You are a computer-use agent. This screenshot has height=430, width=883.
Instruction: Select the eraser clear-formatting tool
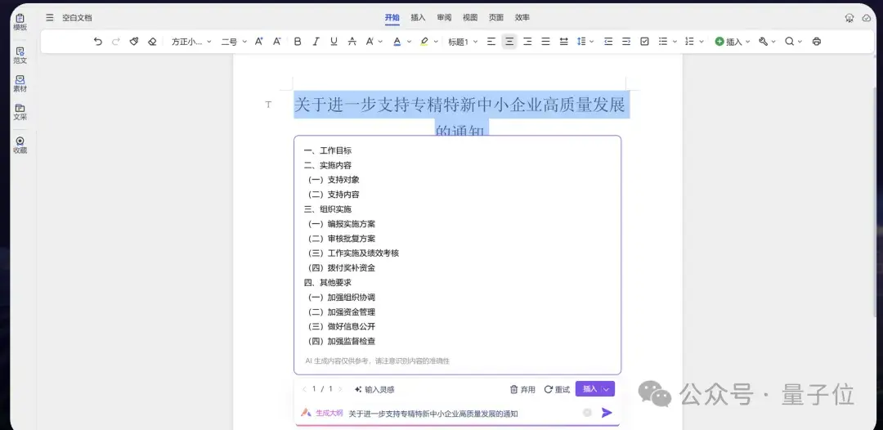point(152,42)
